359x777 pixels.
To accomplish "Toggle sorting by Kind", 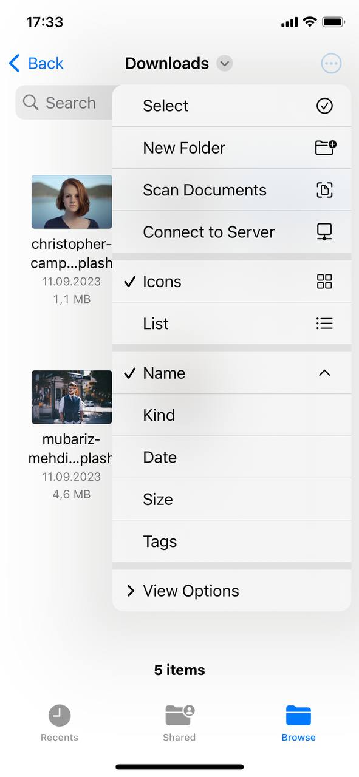I will tap(159, 415).
